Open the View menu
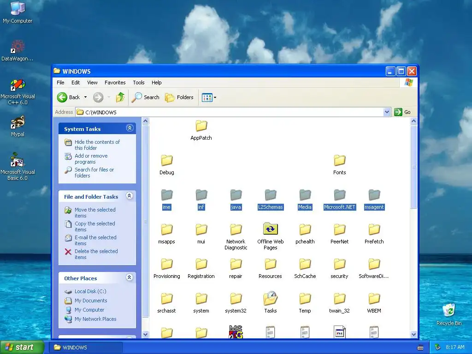 (92, 83)
